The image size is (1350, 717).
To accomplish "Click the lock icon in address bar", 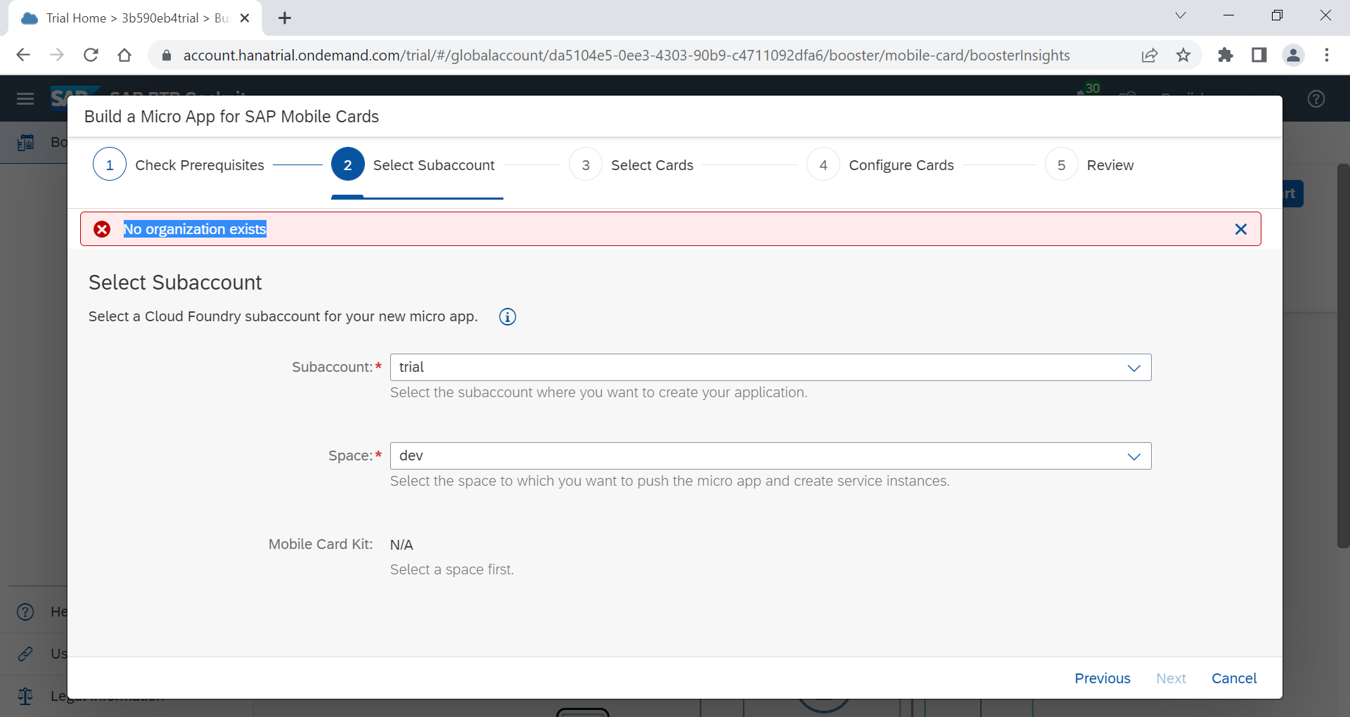I will click(x=167, y=56).
